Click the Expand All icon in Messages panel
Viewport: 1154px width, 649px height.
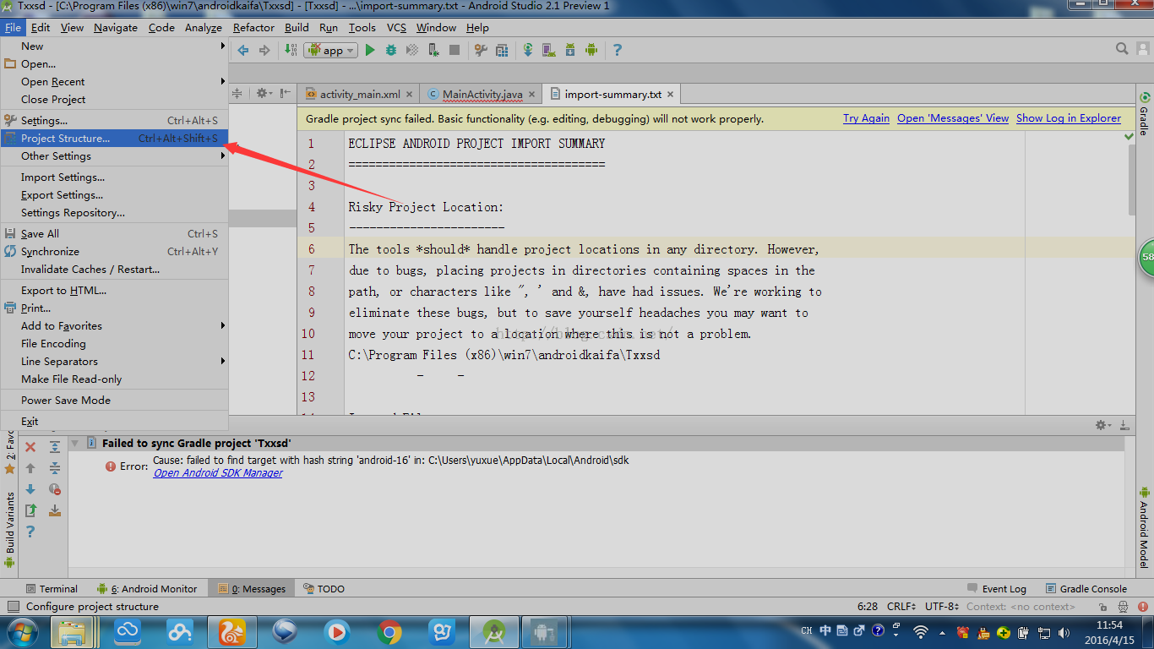55,447
